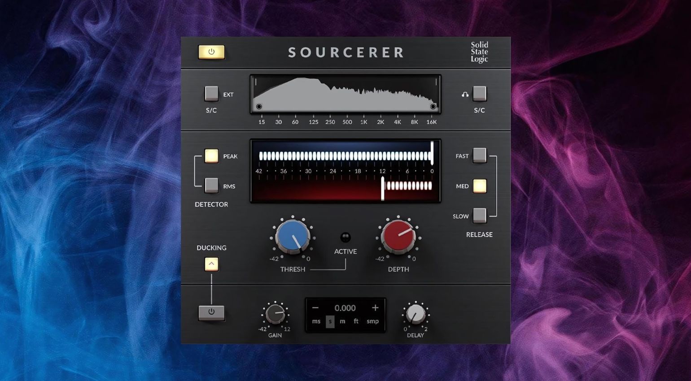Toggle the plugin power button at top
The height and width of the screenshot is (381, 691).
coord(211,52)
